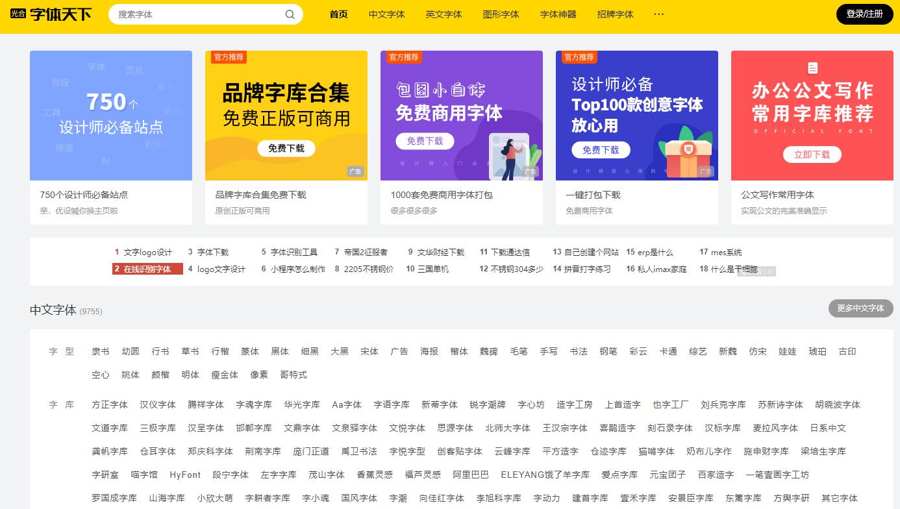The height and width of the screenshot is (509, 900).
Task: Click the search magnifier icon
Action: [x=290, y=14]
